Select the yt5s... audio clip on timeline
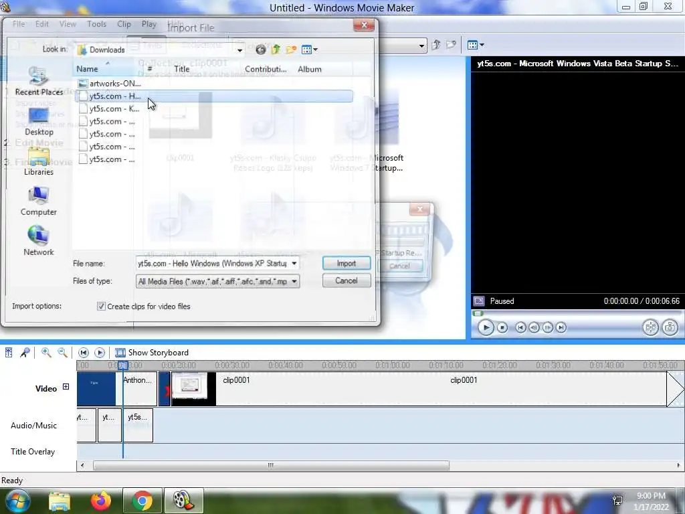 [x=138, y=425]
